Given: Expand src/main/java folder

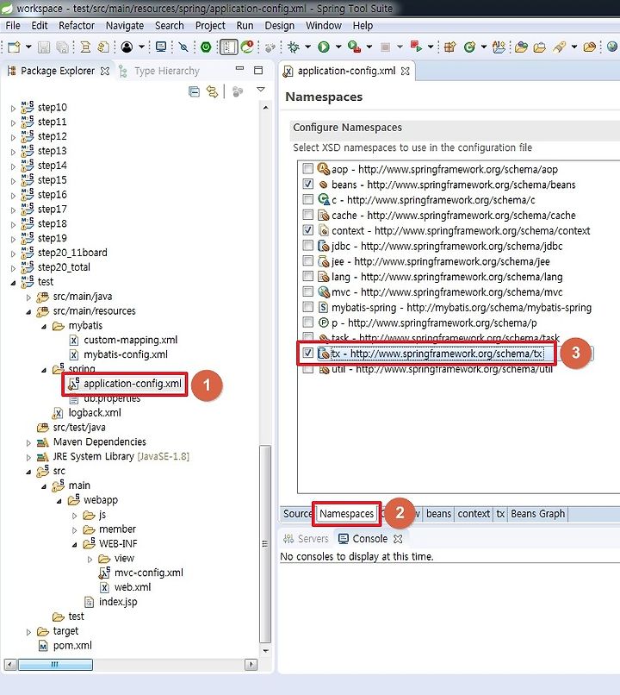Looking at the screenshot, I should pyautogui.click(x=28, y=297).
